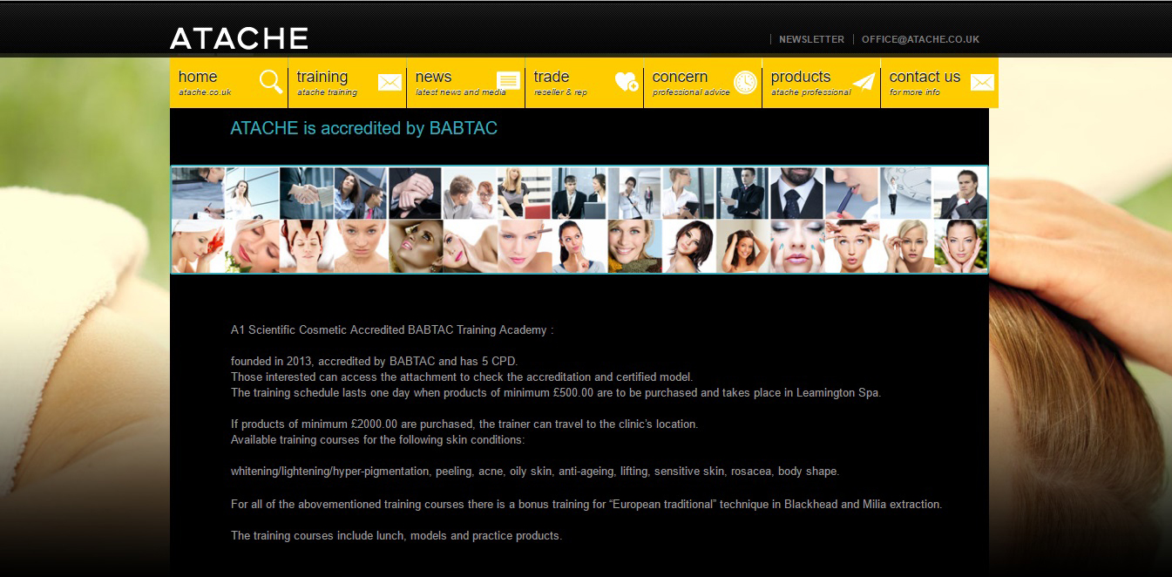Screen dimensions: 1172x577
Task: Click the "The training schedule lasts one day" sentence
Action: (556, 393)
